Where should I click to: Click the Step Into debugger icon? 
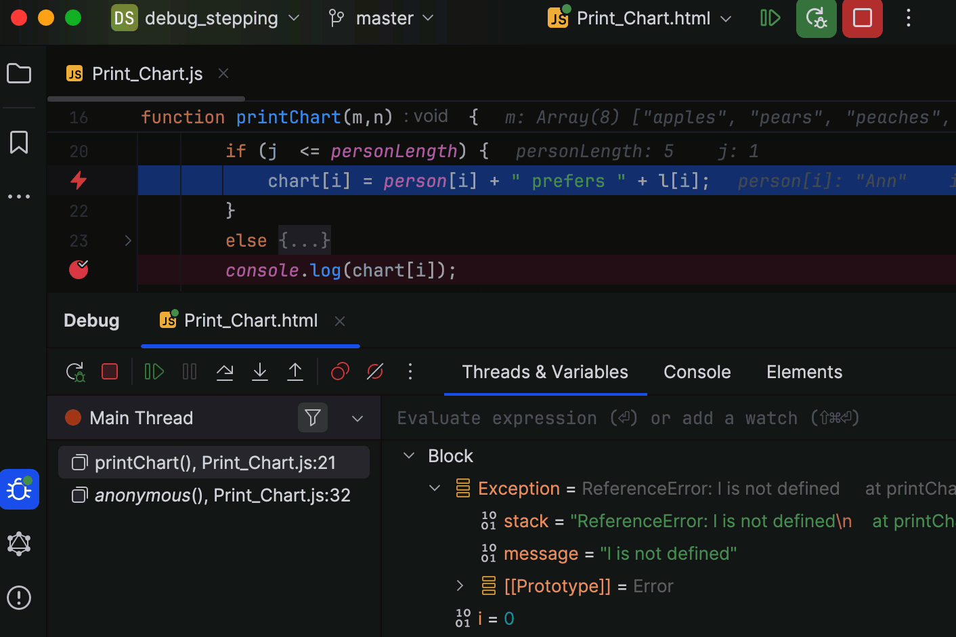pos(260,372)
